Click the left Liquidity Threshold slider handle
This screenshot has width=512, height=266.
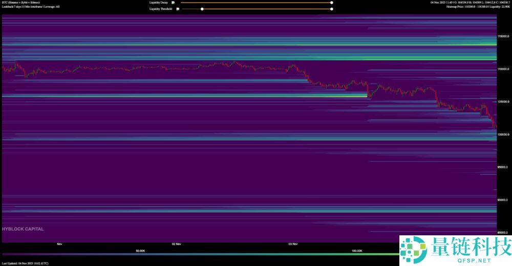coord(202,9)
